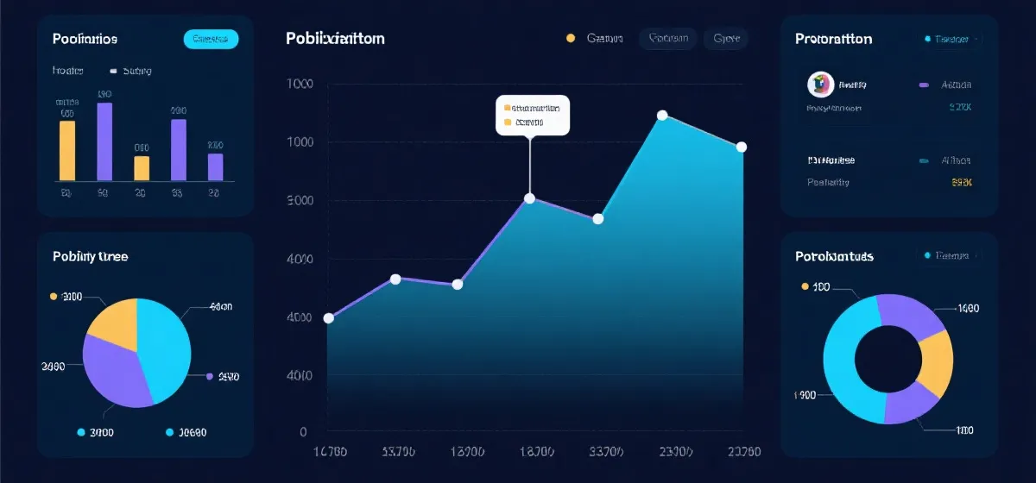
Task: Toggle the right cyan legend dot below pie chart
Action: 170,432
